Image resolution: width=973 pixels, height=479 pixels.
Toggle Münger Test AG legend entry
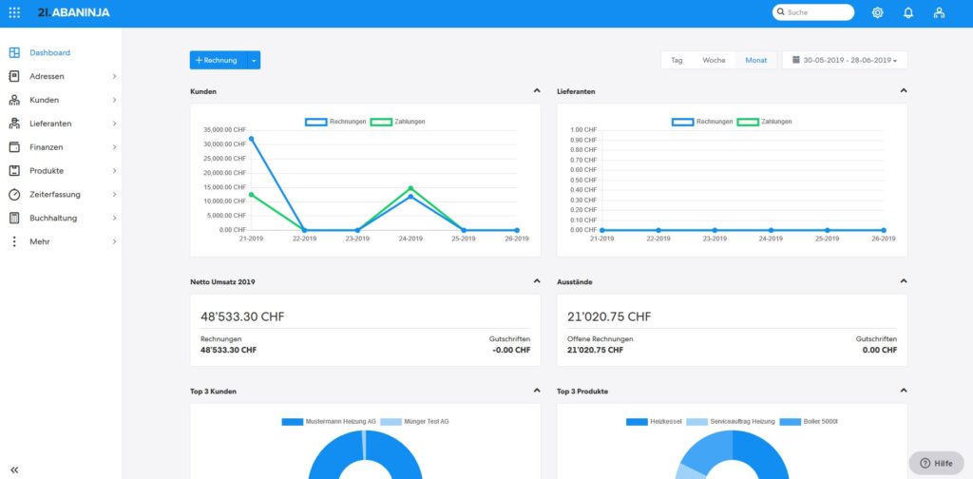(x=414, y=421)
